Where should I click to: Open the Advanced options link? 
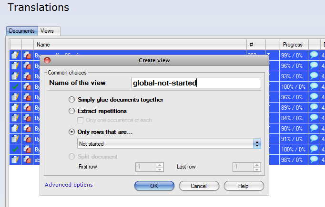coord(69,185)
